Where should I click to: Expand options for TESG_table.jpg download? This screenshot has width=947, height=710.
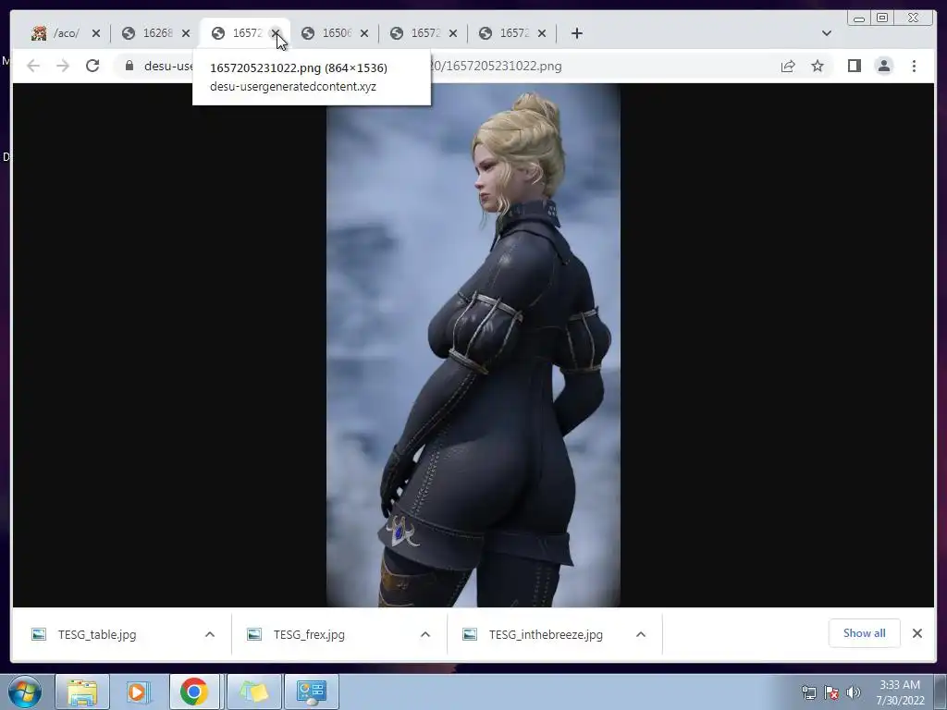click(210, 634)
